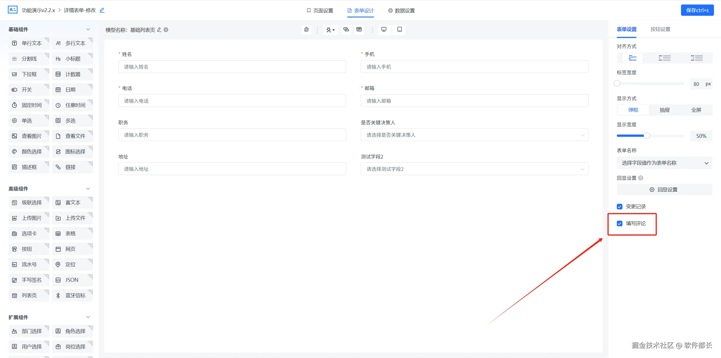Screen dimensions: 721x358
Task: Collapse the 基础组件 section
Action: click(x=88, y=30)
